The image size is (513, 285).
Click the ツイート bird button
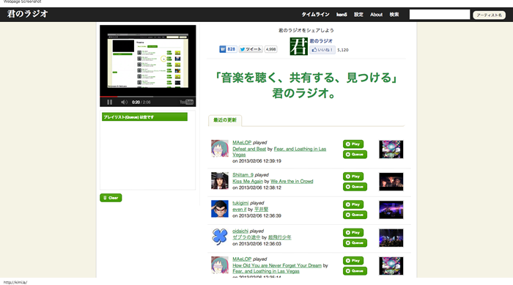click(x=251, y=49)
